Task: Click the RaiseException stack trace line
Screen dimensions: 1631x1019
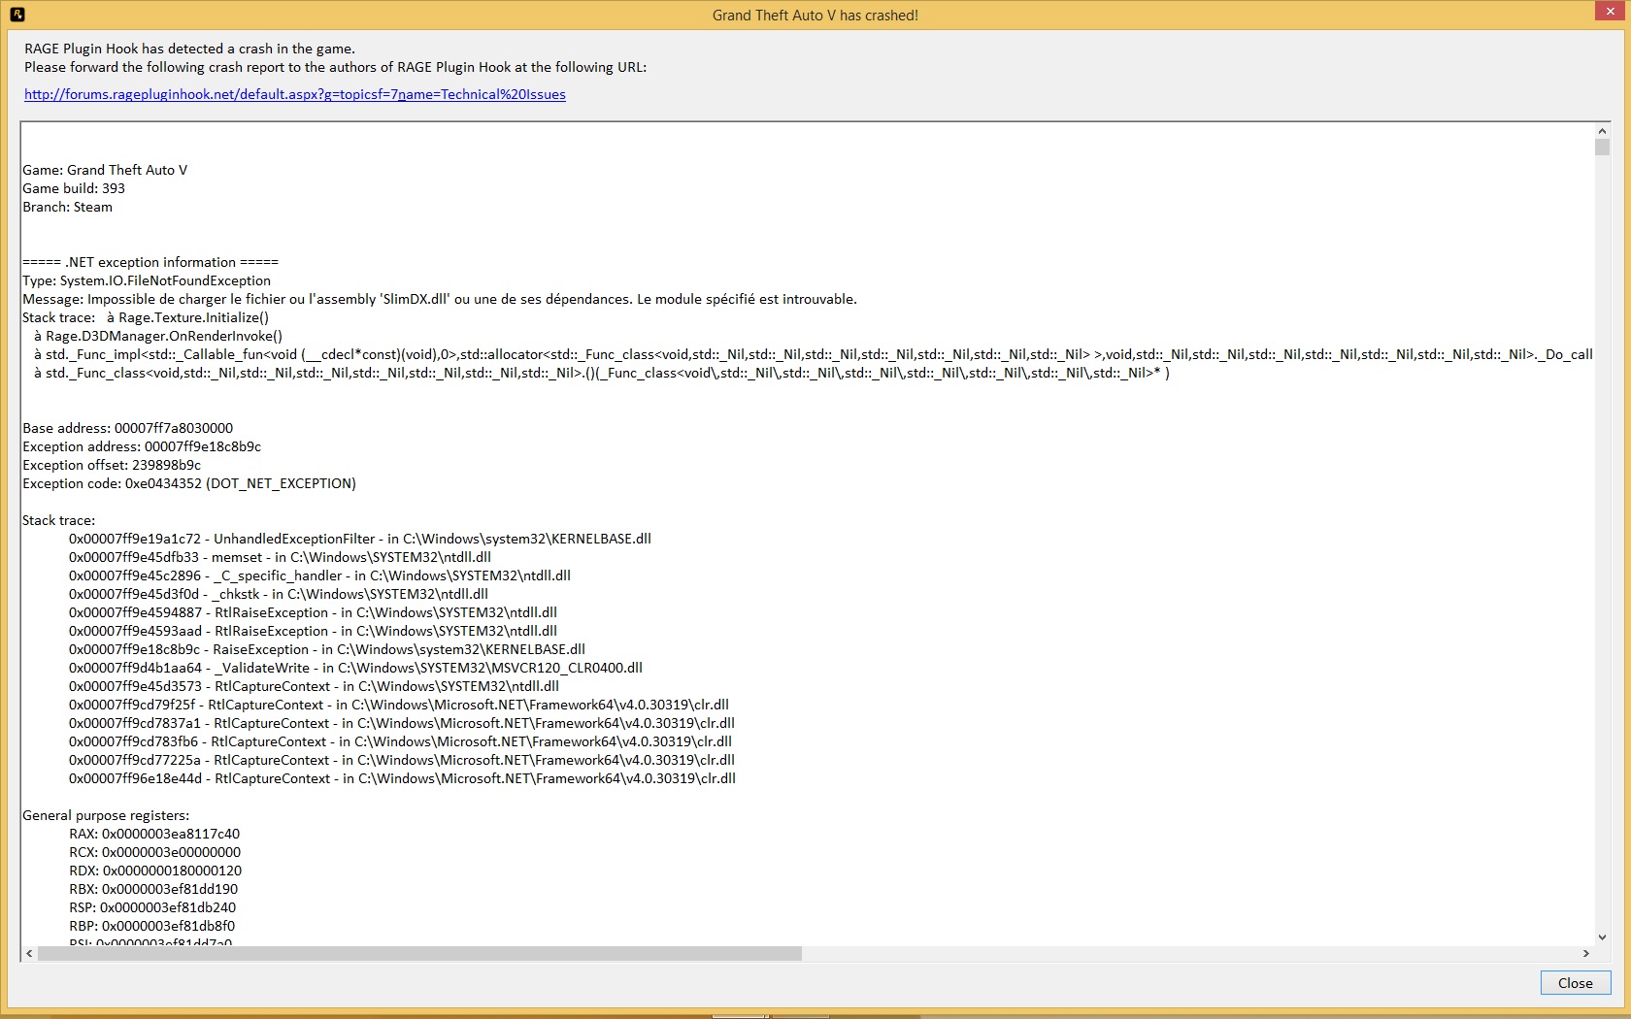Action: coord(327,649)
